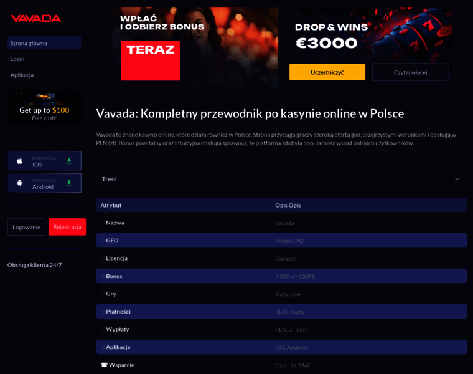Viewport: 473px width, 374px height.
Task: Click the Wypłaty row label
Action: (118, 329)
